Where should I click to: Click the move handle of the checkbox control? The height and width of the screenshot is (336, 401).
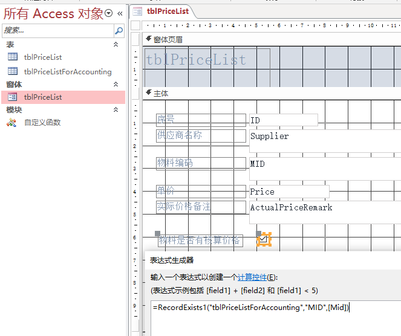click(258, 233)
